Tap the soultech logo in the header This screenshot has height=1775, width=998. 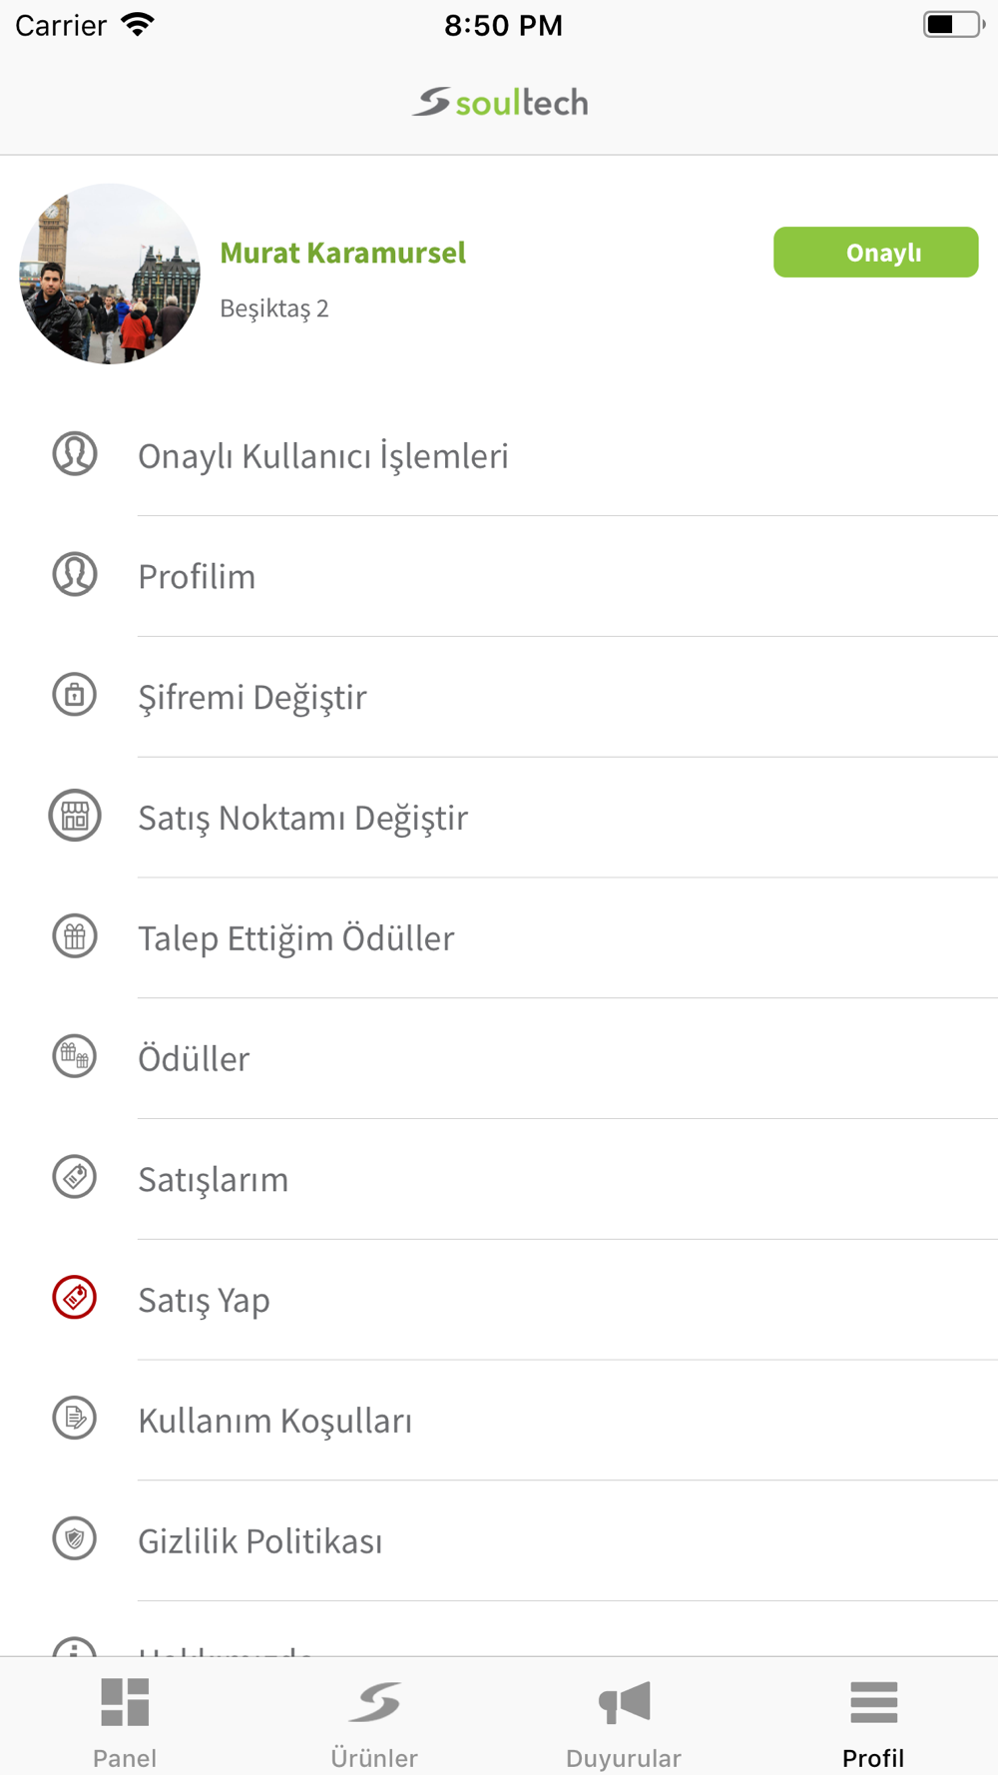click(500, 102)
